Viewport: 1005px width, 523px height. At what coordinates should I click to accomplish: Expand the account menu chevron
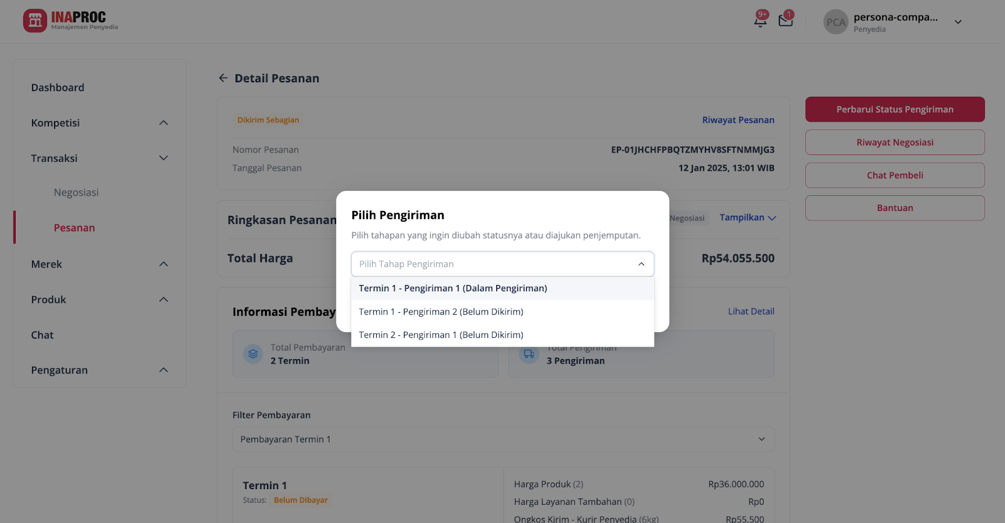[x=958, y=22]
